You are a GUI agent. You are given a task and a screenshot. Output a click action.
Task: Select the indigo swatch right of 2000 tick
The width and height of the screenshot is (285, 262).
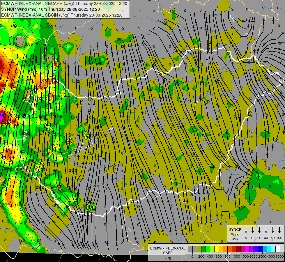256,249
